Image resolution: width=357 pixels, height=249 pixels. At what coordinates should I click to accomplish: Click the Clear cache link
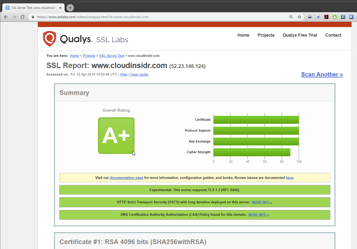pos(139,74)
